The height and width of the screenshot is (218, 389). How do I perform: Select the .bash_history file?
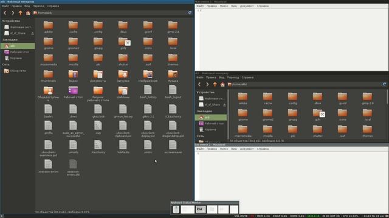pyautogui.click(x=148, y=92)
